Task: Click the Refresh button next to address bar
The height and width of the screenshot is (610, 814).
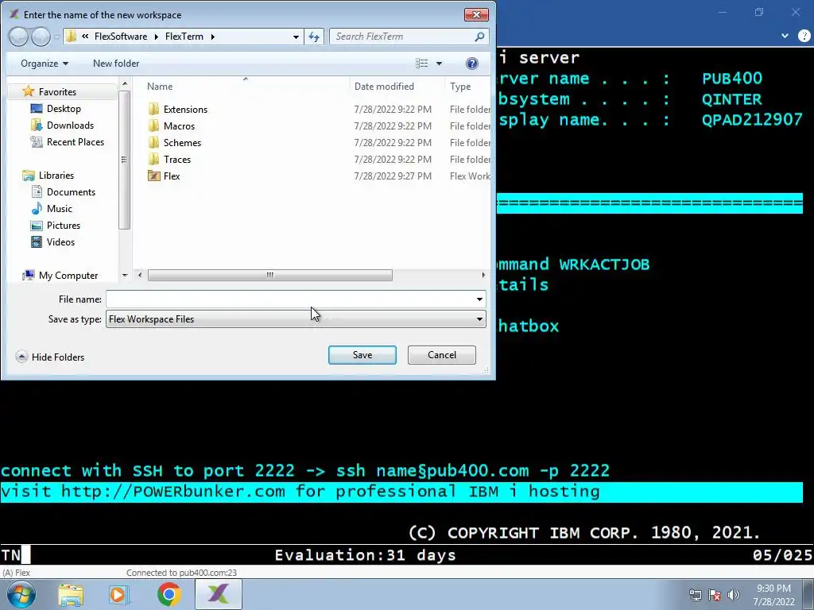Action: (314, 37)
